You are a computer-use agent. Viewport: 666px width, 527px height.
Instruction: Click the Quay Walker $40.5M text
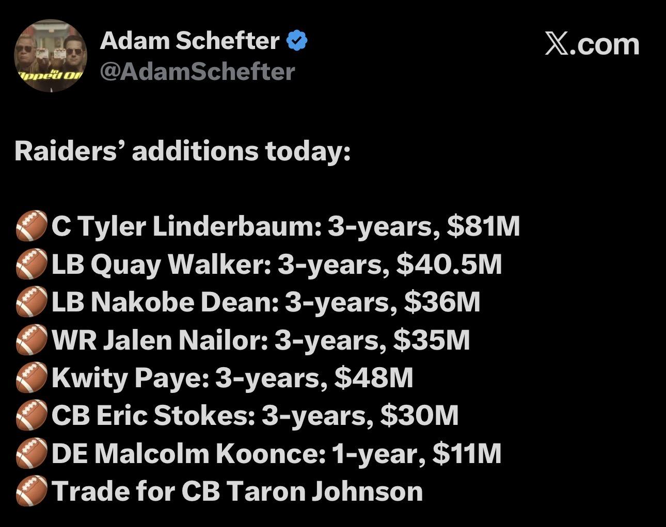[x=276, y=265]
